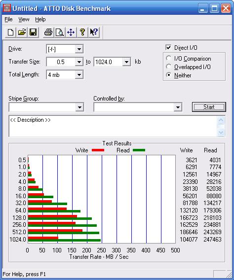Image resolution: width=234 pixels, height=280 pixels.
Task: Click the write value 132120
Action: (x=189, y=210)
